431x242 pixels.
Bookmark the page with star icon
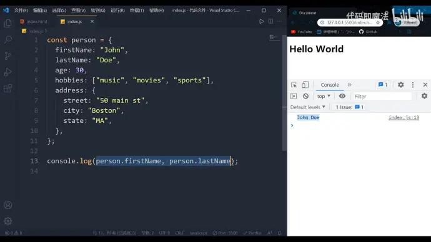(x=378, y=22)
